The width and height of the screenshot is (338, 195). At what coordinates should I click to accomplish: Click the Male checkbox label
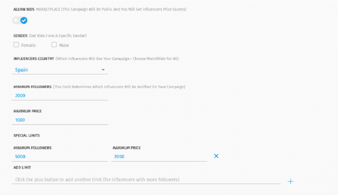pos(64,45)
